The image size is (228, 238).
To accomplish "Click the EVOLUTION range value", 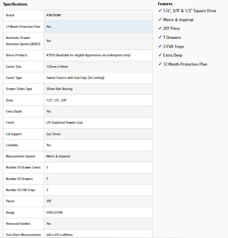I will pyautogui.click(x=55, y=212).
